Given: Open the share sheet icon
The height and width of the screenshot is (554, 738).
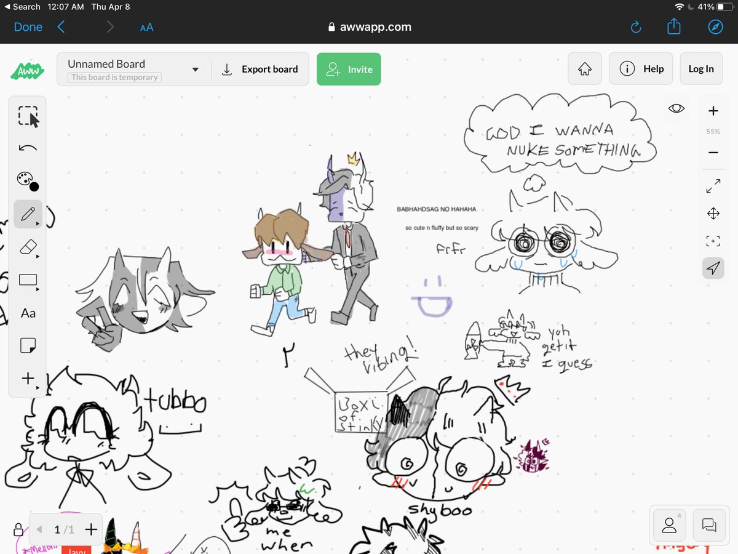Looking at the screenshot, I should [x=675, y=26].
